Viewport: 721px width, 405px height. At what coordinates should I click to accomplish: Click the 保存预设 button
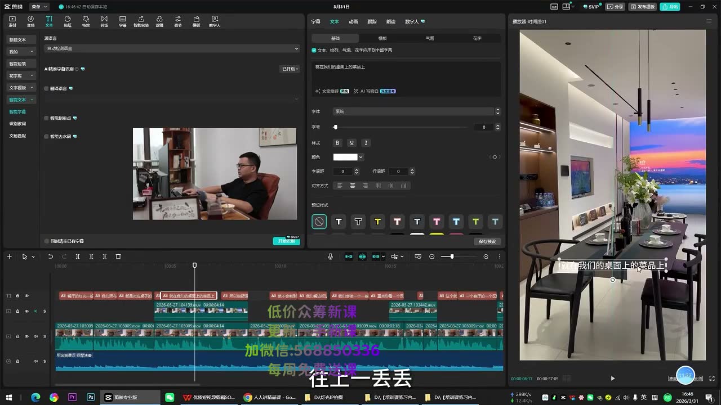coord(487,241)
